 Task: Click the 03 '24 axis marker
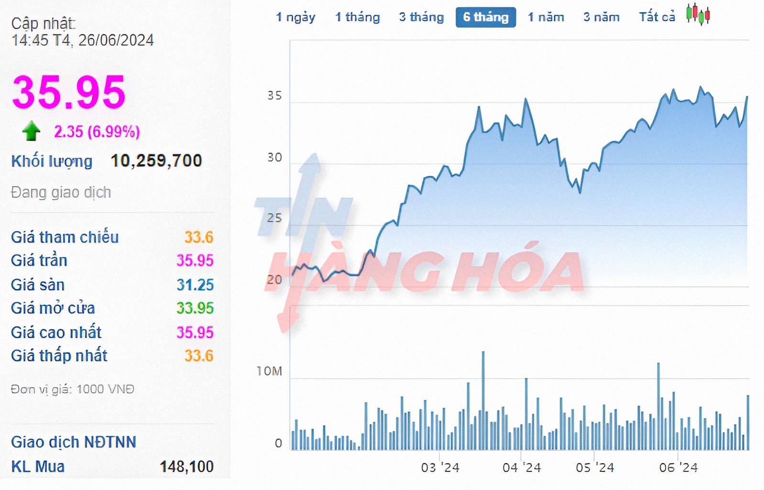(x=440, y=467)
